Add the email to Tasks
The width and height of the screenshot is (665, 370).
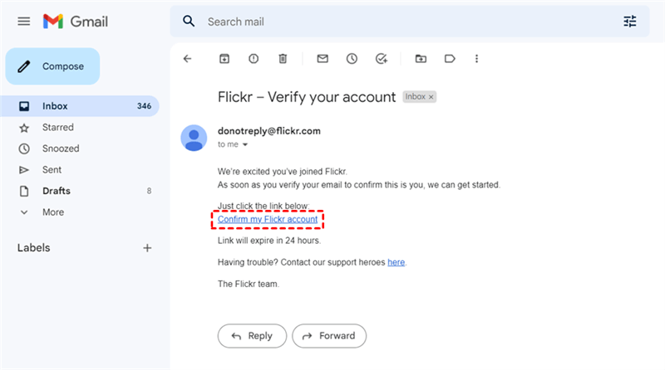[382, 59]
